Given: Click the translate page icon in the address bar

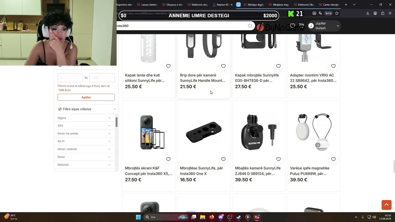Looking at the screenshot, I should tap(320, 13).
